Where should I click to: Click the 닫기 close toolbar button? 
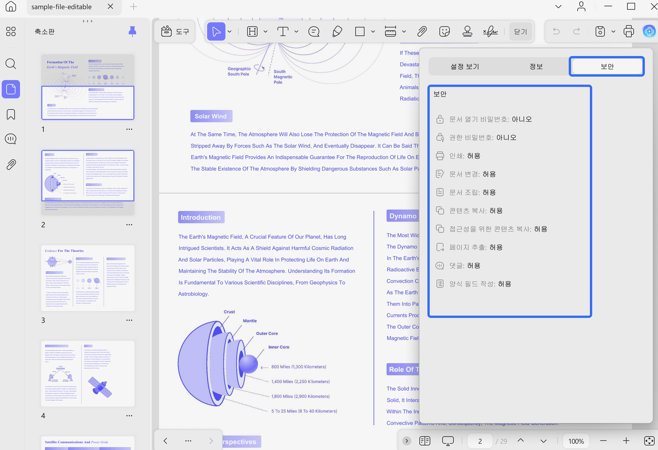click(520, 31)
